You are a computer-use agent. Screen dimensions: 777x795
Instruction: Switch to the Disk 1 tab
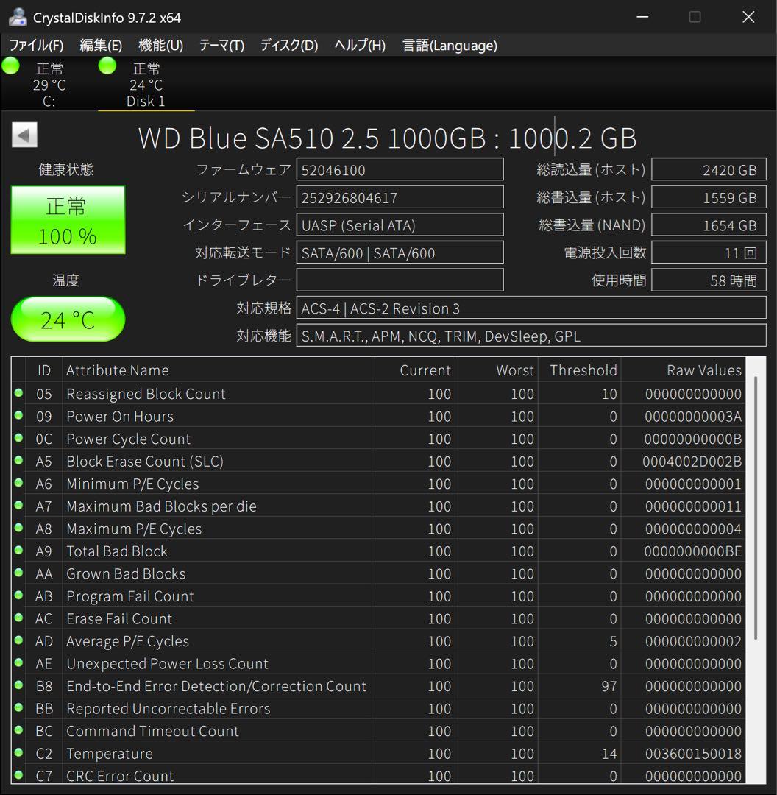click(146, 85)
